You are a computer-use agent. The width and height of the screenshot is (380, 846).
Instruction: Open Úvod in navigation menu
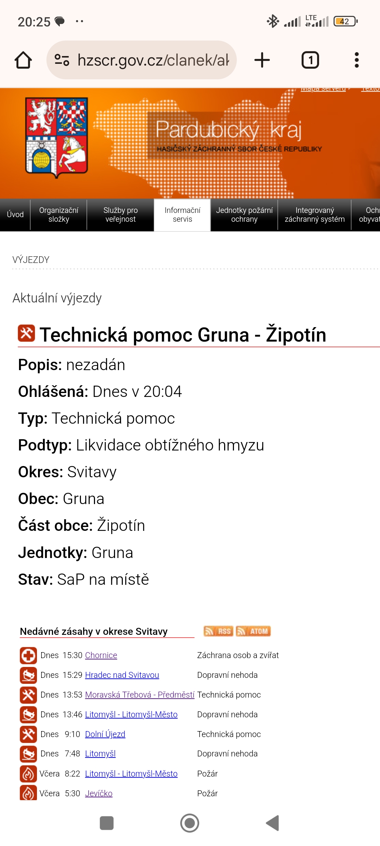(x=15, y=215)
